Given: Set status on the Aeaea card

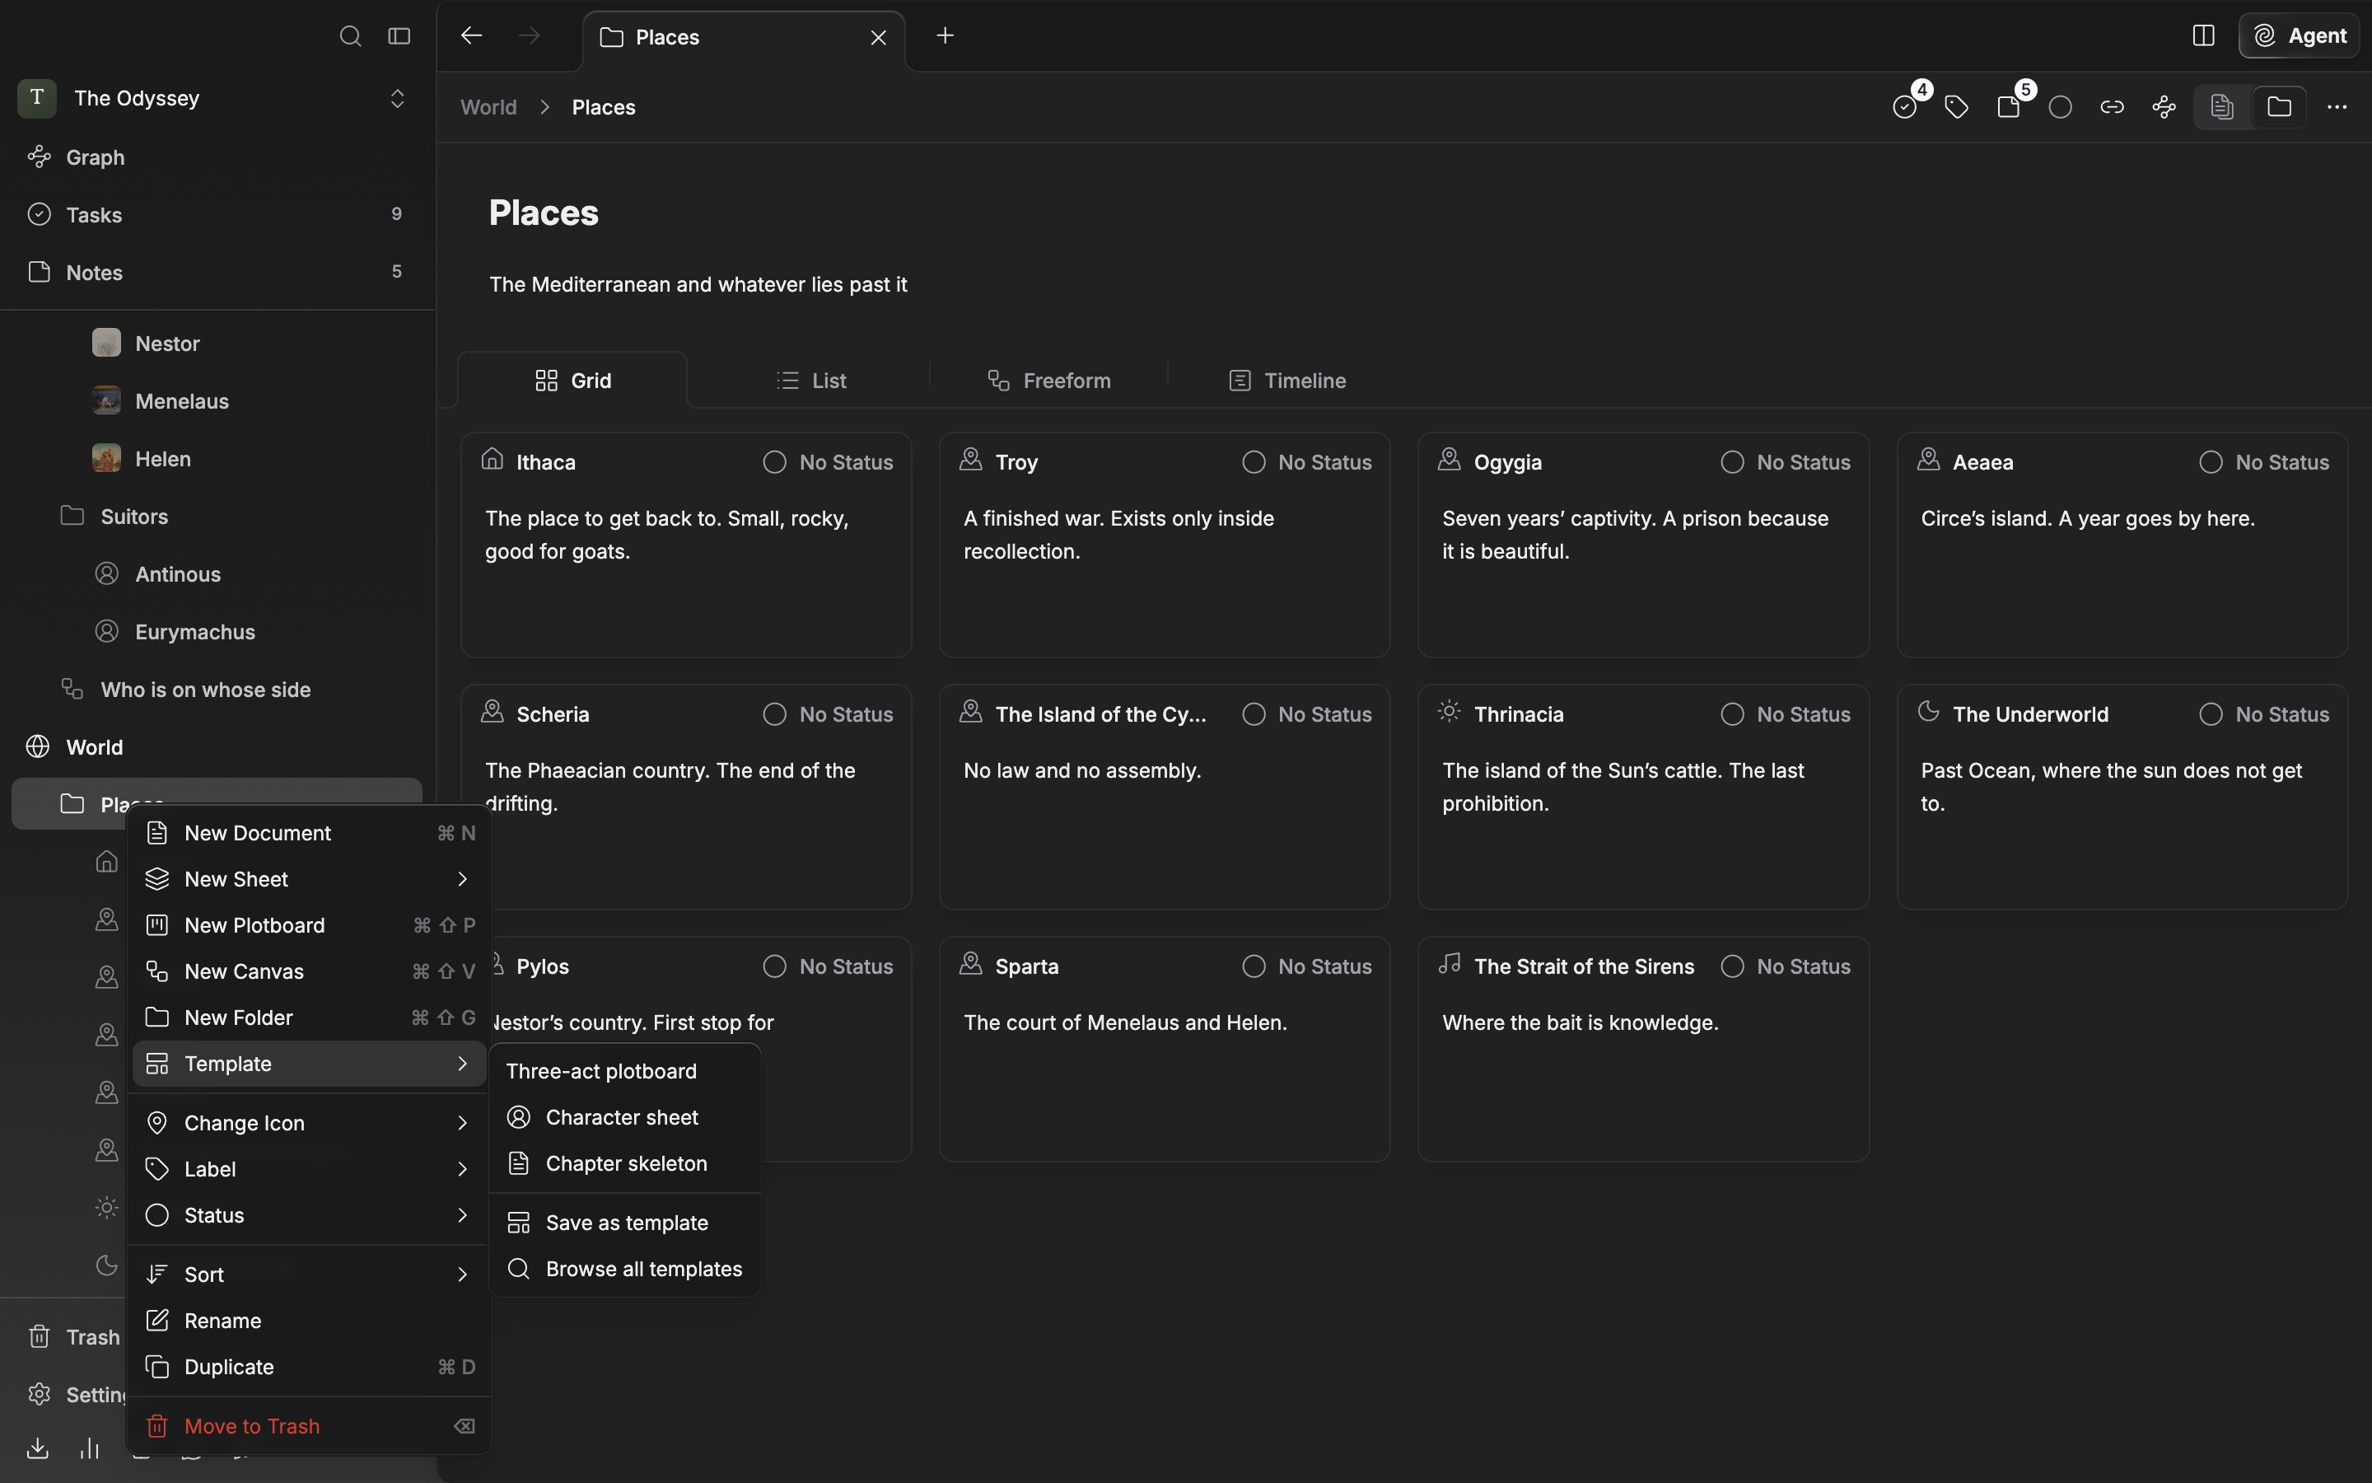Looking at the screenshot, I should tap(2264, 462).
